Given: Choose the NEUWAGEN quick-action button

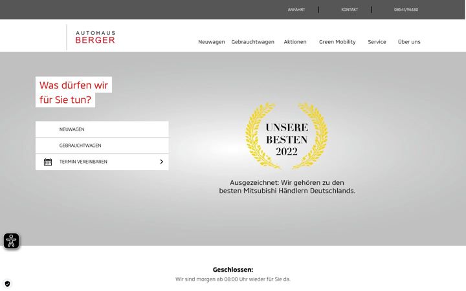Looking at the screenshot, I should 102,129.
